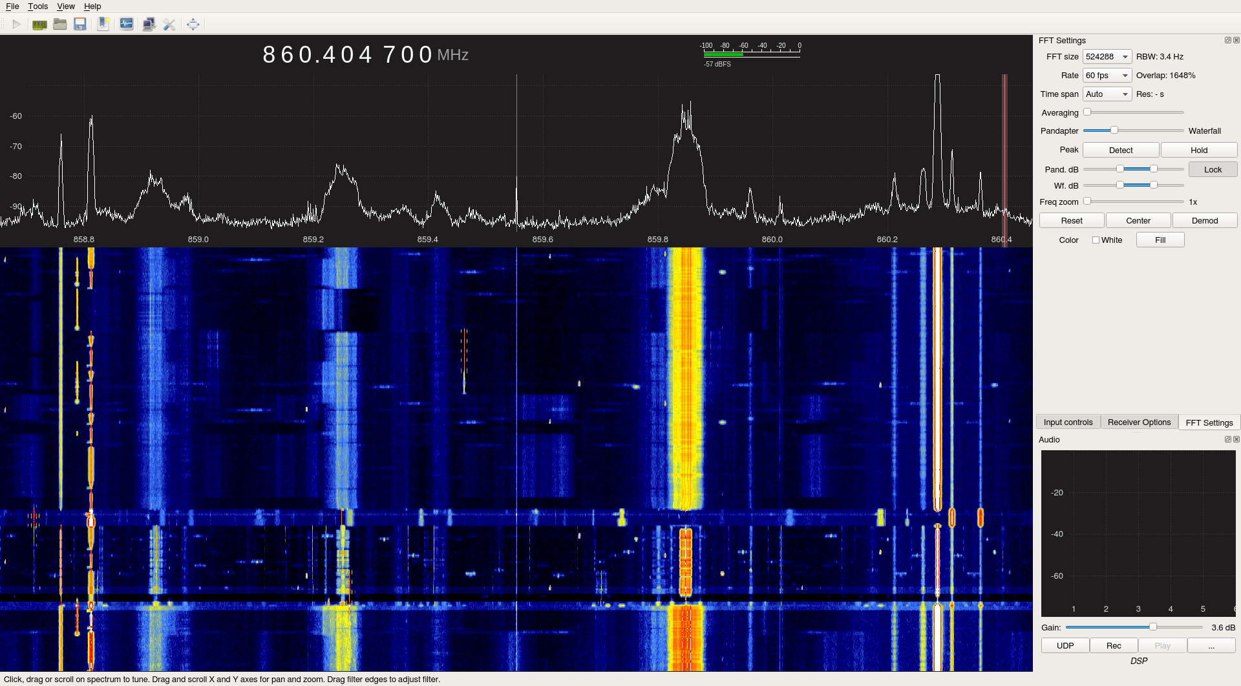Image resolution: width=1241 pixels, height=686 pixels.
Task: Click the -60 dB axis label on spectrum
Action: click(16, 116)
